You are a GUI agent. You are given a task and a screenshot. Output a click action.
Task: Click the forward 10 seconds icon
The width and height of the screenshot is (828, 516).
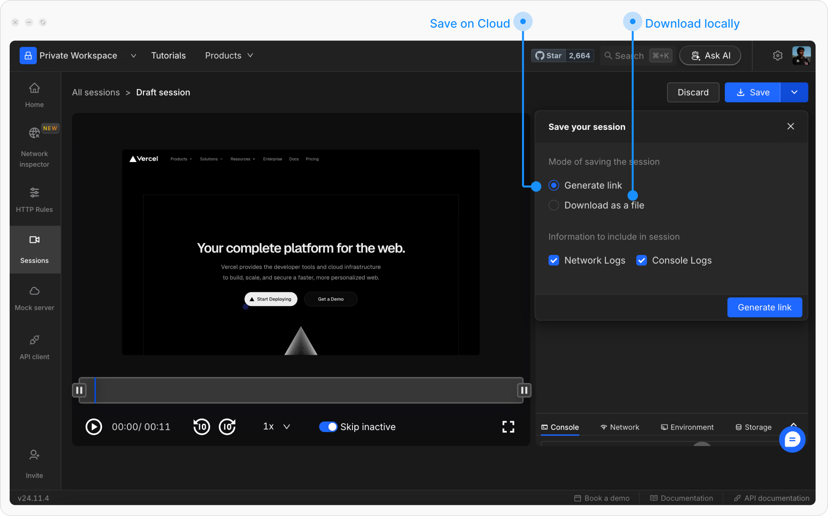pos(227,427)
